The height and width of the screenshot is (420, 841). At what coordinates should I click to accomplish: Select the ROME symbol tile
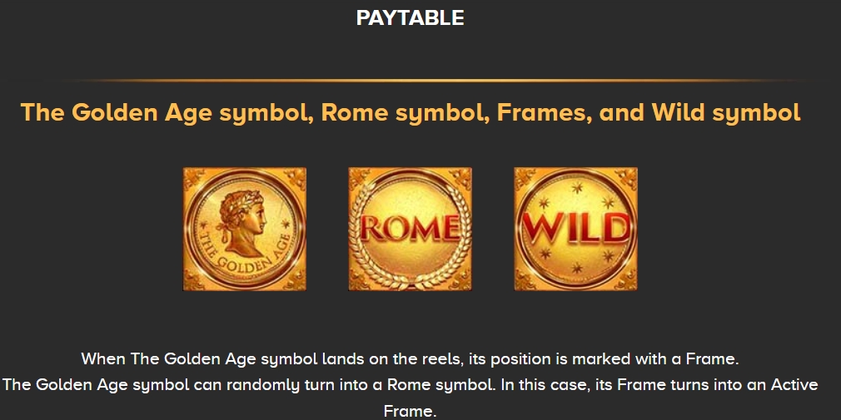(x=410, y=229)
